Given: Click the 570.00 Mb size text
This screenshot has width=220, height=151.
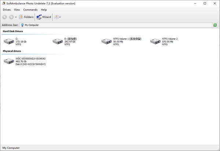Looking at the screenshot, I should click(168, 42).
